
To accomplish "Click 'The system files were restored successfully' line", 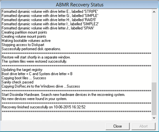I will tap(34, 61).
